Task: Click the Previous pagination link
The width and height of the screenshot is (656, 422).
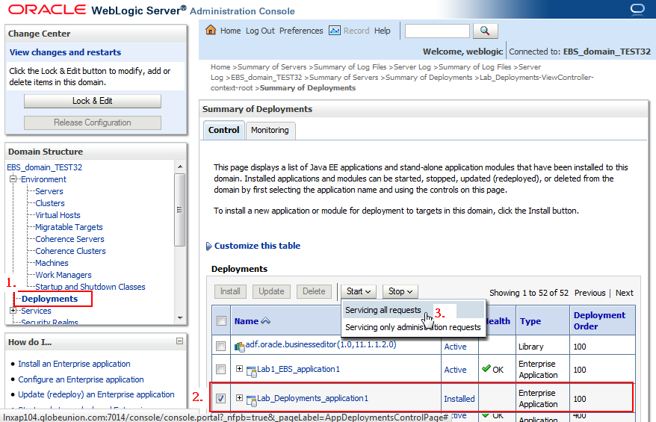Action: [x=590, y=293]
